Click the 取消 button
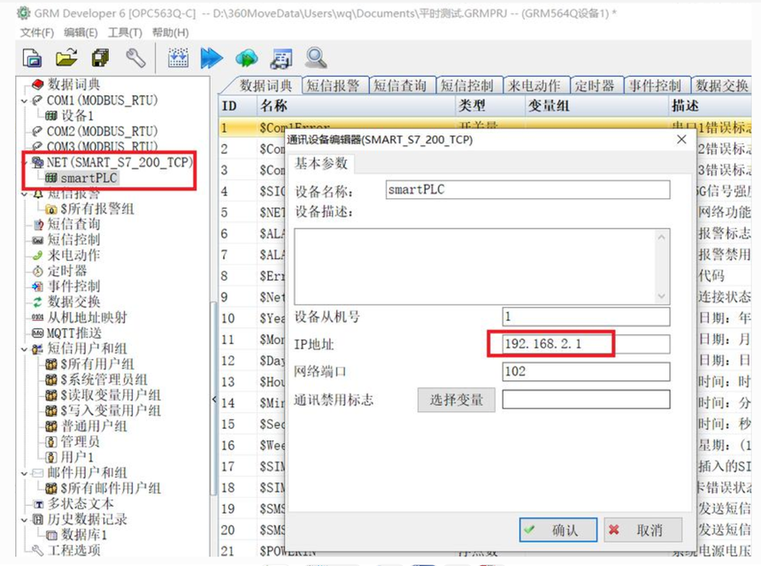Viewport: 761px width, 566px height. click(643, 530)
